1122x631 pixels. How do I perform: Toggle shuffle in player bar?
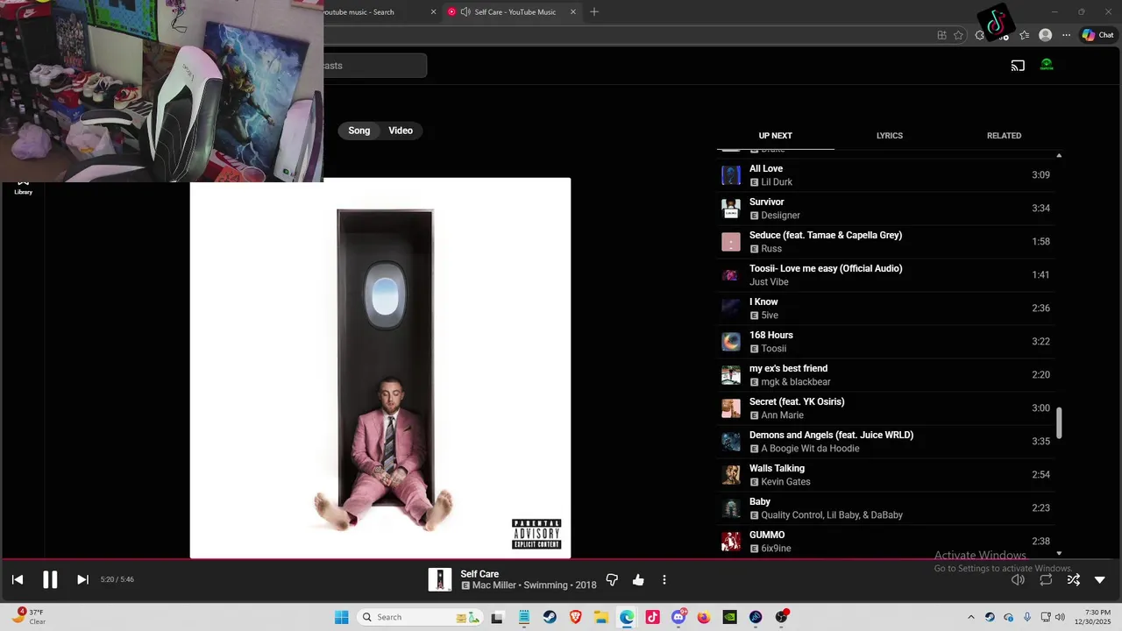pyautogui.click(x=1073, y=579)
